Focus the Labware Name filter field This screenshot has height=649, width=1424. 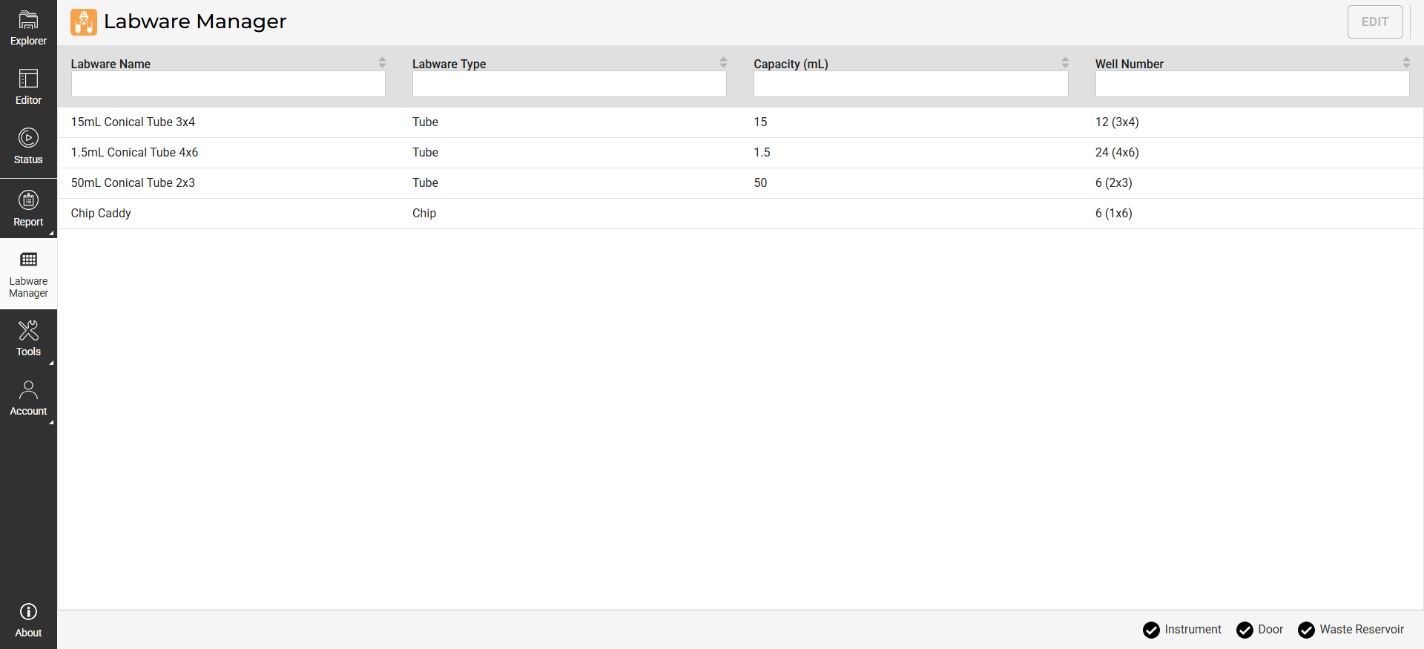228,84
